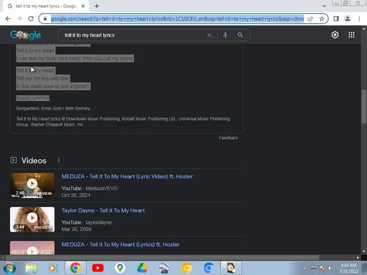Open the LyricFind source link

pos(41,98)
